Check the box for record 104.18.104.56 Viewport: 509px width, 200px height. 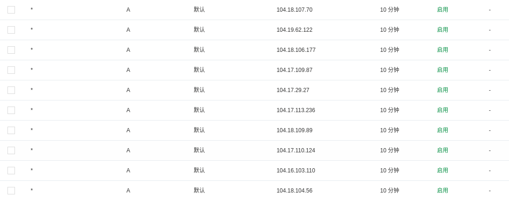point(11,191)
